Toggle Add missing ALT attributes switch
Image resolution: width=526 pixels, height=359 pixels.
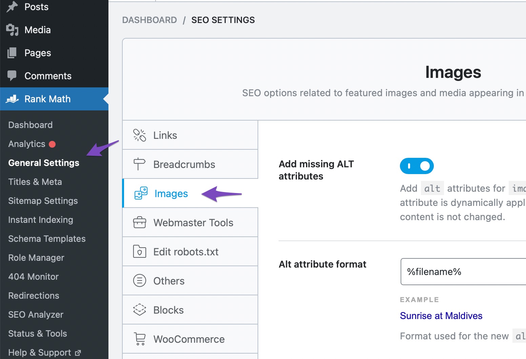417,166
